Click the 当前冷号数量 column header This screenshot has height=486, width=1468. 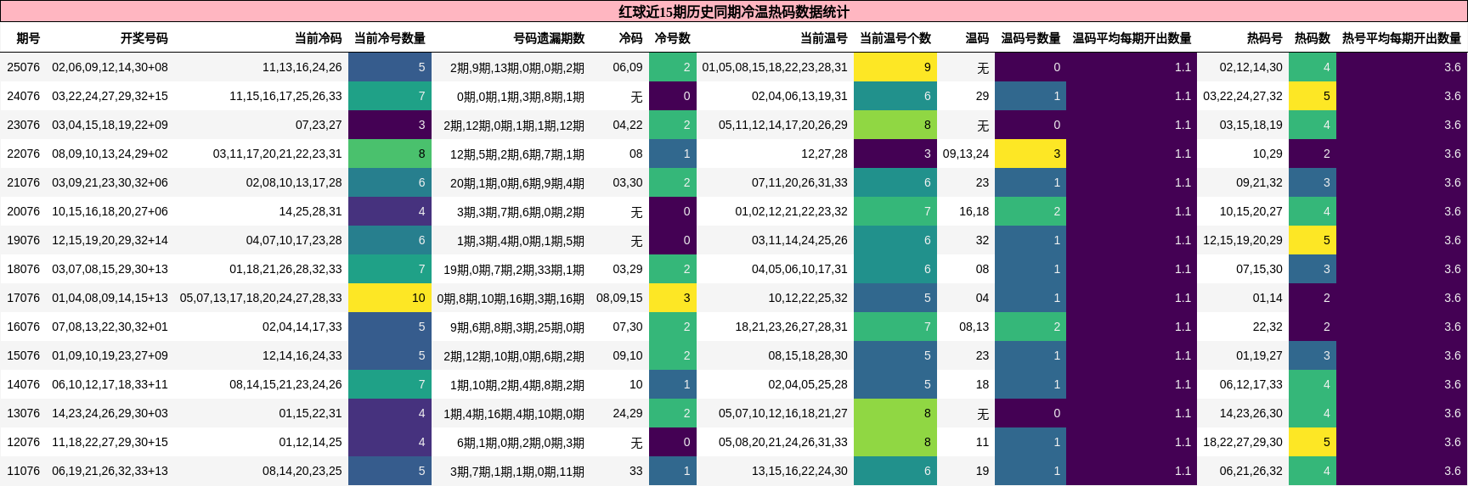pyautogui.click(x=389, y=38)
